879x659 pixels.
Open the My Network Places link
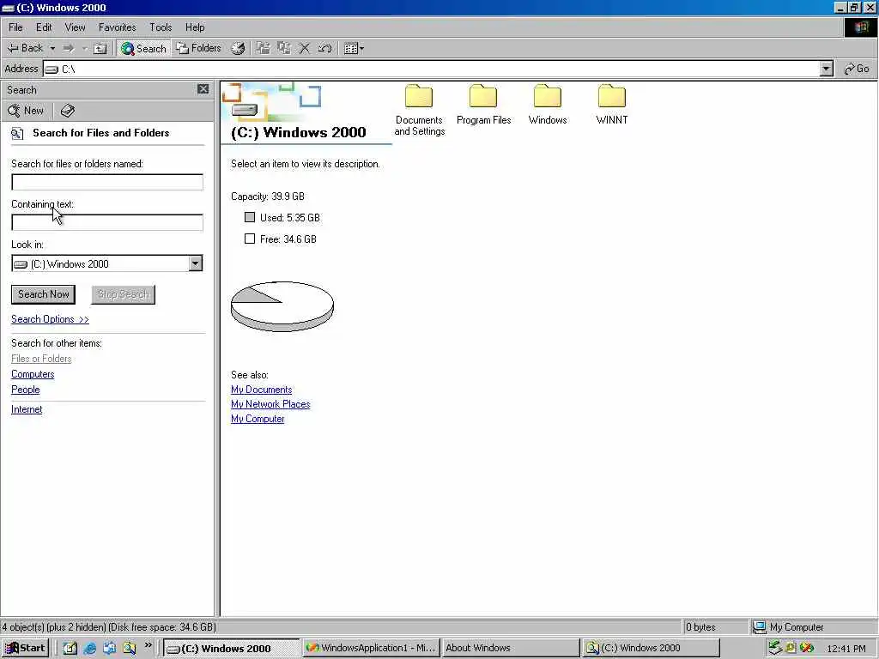pyautogui.click(x=270, y=404)
